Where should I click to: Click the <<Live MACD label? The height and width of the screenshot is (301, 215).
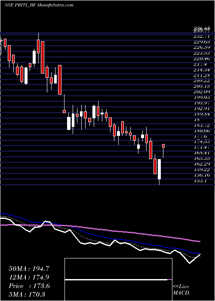(181, 290)
